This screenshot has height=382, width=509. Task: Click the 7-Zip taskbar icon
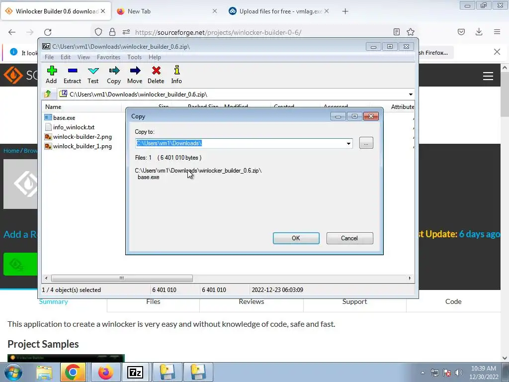coord(135,372)
